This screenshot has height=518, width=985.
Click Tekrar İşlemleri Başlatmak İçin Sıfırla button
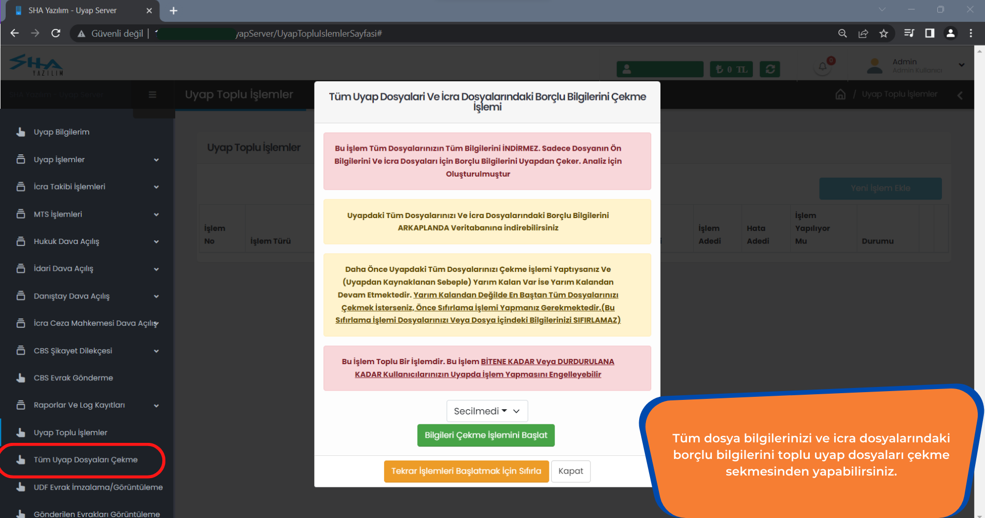point(466,471)
